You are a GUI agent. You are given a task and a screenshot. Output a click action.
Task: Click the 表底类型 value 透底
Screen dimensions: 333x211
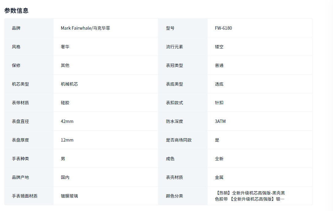point(219,84)
